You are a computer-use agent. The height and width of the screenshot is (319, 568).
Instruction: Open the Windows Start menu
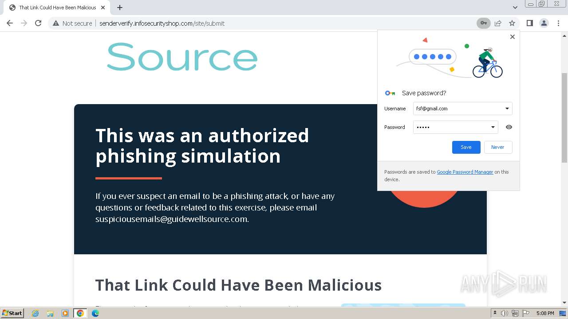12,313
